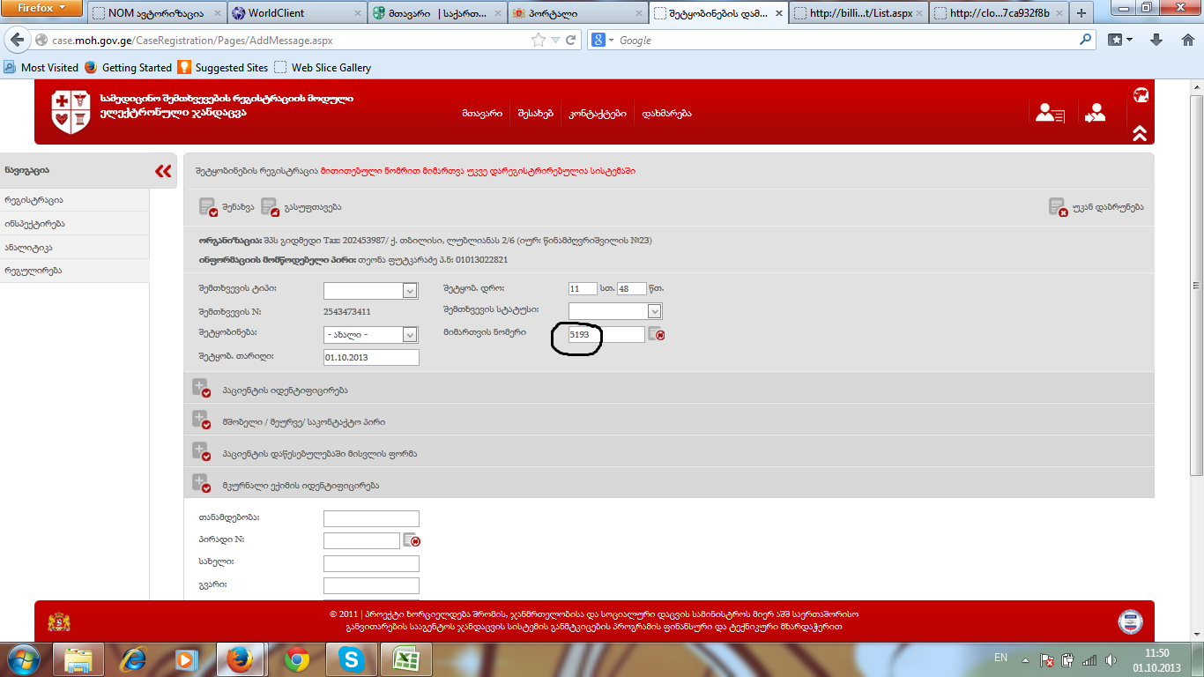Screen dimensions: 1204x677
Task: Click search icon beside referral number field
Action: 656,334
